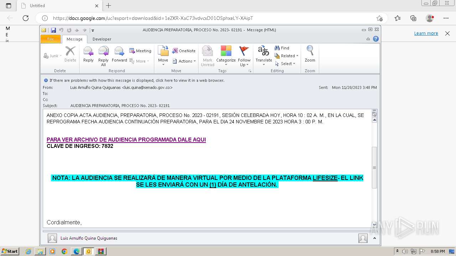456x256 pixels.
Task: Click the message body scrollbar thumb
Action: tap(374, 167)
